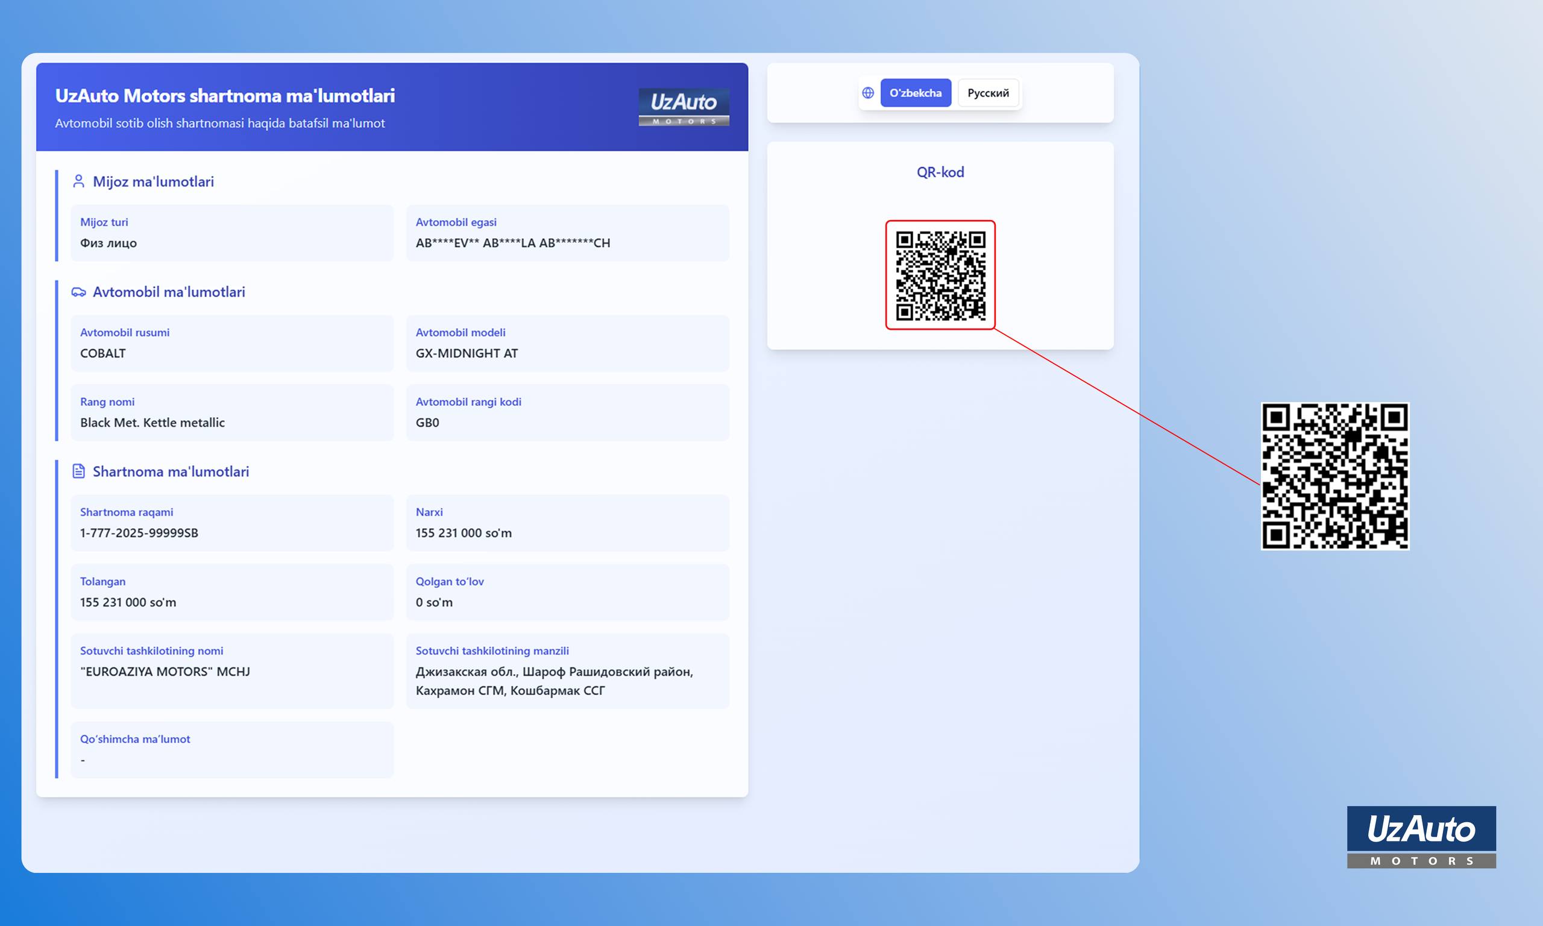Click the globe language icon
1543x926 pixels.
coord(867,93)
